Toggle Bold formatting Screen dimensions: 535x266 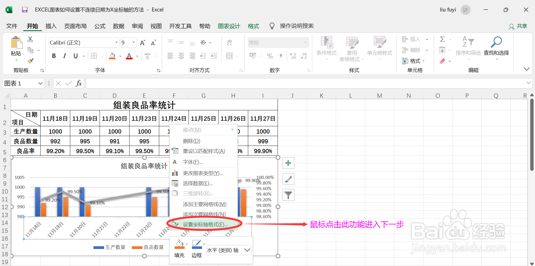point(54,56)
